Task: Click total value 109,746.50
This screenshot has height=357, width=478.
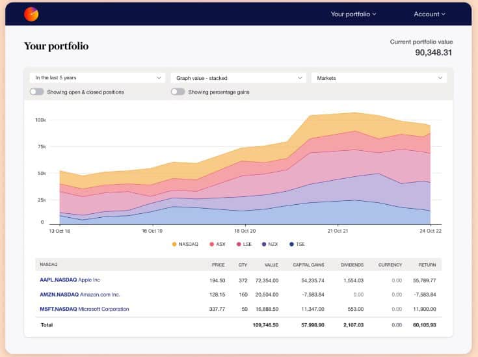Action: coord(265,325)
